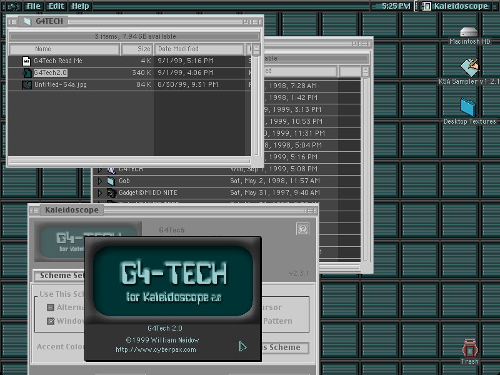Open the Apple menu icon in the menu bar
The height and width of the screenshot is (375, 500).
coord(14,6)
